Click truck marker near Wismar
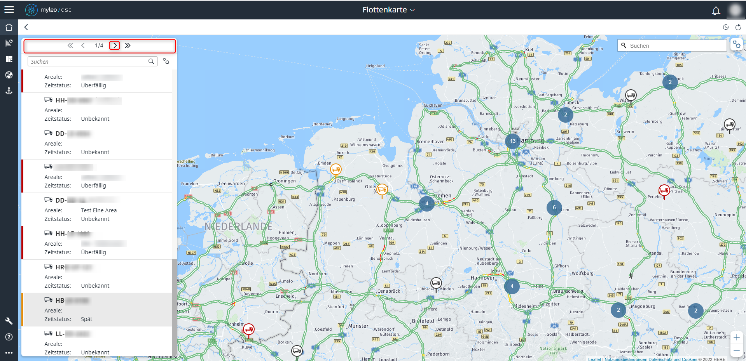This screenshot has width=746, height=361. pos(631,95)
